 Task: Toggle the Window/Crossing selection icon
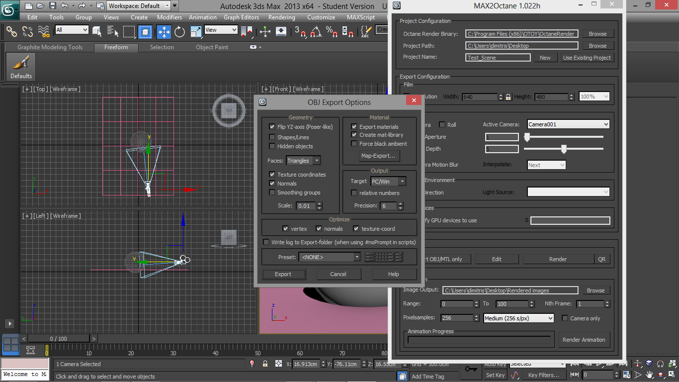(145, 31)
